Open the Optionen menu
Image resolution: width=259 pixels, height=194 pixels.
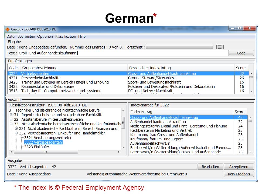tap(45, 36)
